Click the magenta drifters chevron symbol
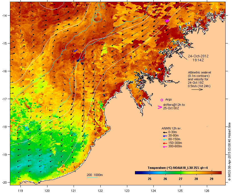 160,107
